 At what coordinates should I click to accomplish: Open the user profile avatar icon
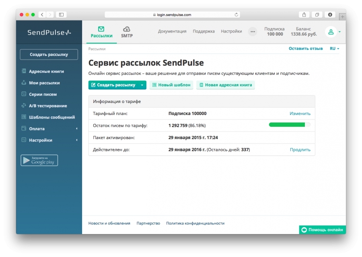coord(331,32)
